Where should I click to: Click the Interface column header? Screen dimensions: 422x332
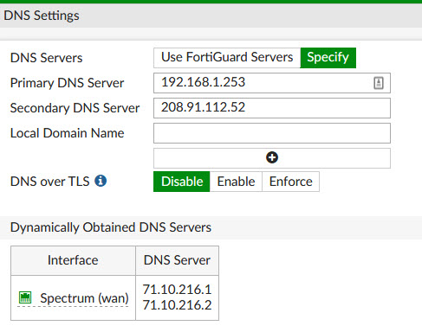click(x=73, y=260)
